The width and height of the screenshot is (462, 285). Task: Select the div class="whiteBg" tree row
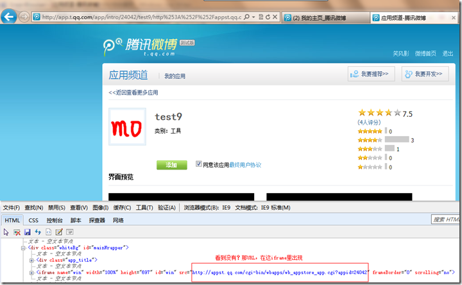point(78,248)
